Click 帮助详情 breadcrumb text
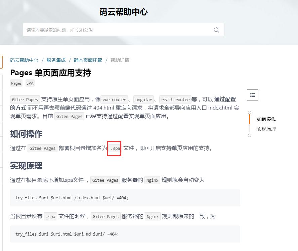This screenshot has width=298, height=251. pos(120,60)
